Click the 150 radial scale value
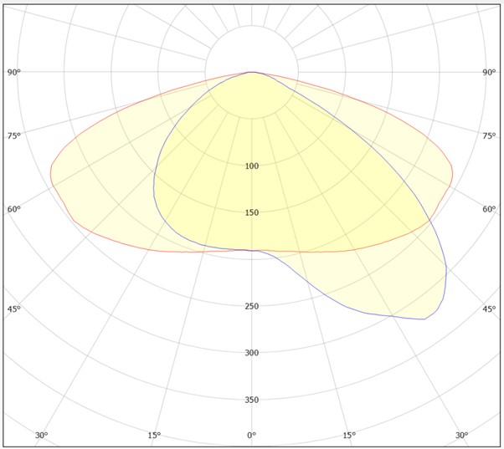The height and width of the screenshot is (449, 504). (x=252, y=213)
